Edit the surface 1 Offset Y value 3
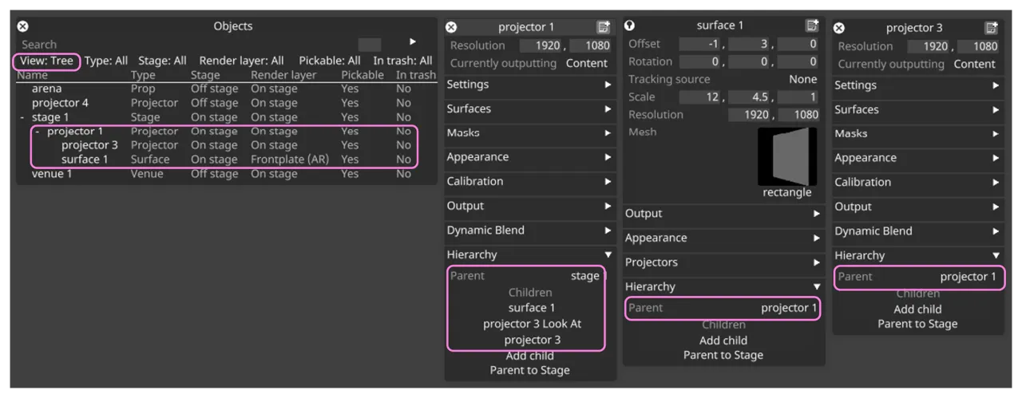Viewport: 1022px width, 398px height. [749, 44]
